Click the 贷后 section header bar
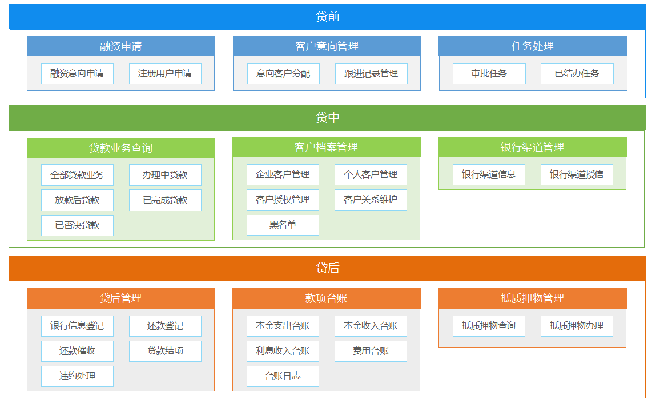The height and width of the screenshot is (404, 652). [x=327, y=268]
